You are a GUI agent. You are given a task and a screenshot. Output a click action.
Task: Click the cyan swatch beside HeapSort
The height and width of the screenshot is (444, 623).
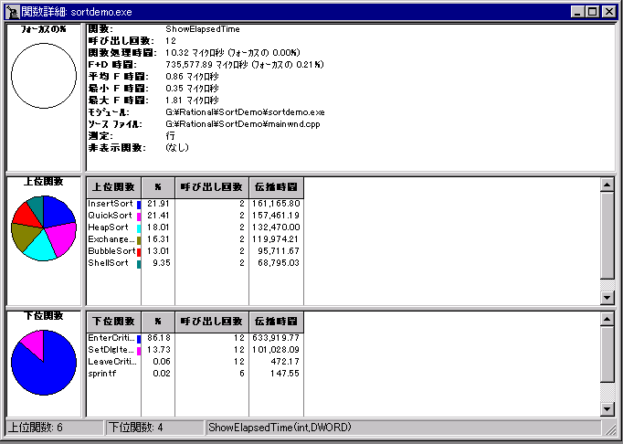(138, 227)
